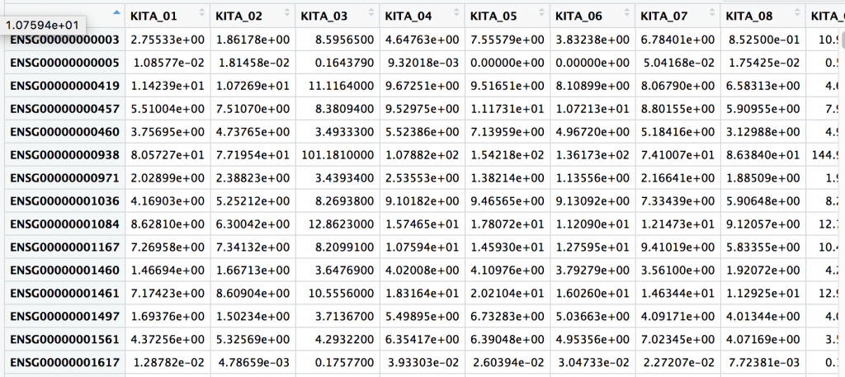
Task: Sort by the row names column arrow
Action: click(117, 12)
